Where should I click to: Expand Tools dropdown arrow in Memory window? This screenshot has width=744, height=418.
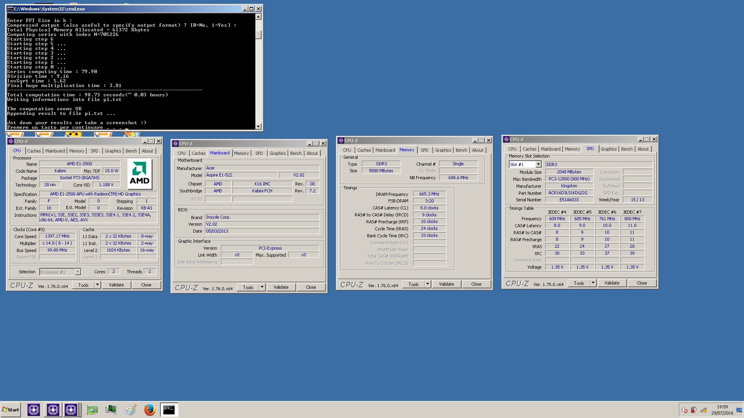tap(427, 284)
